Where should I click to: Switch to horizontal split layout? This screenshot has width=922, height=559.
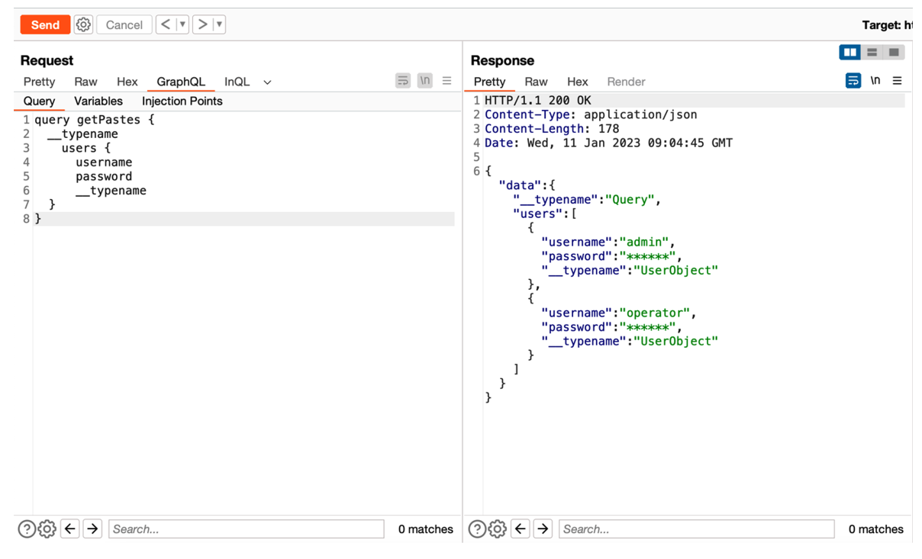[x=872, y=52]
